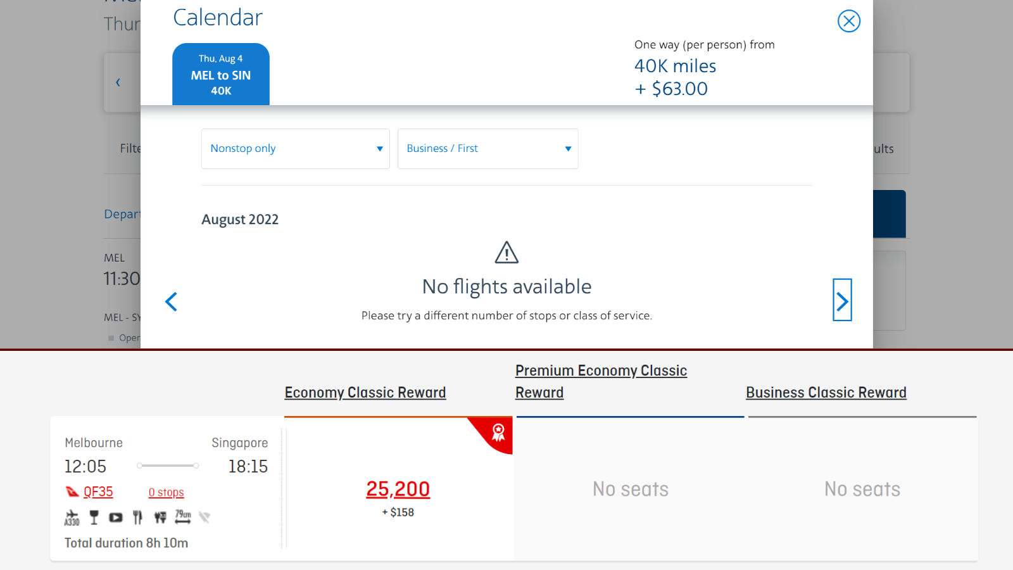Open the Economy Classic Reward column heading

(x=365, y=393)
